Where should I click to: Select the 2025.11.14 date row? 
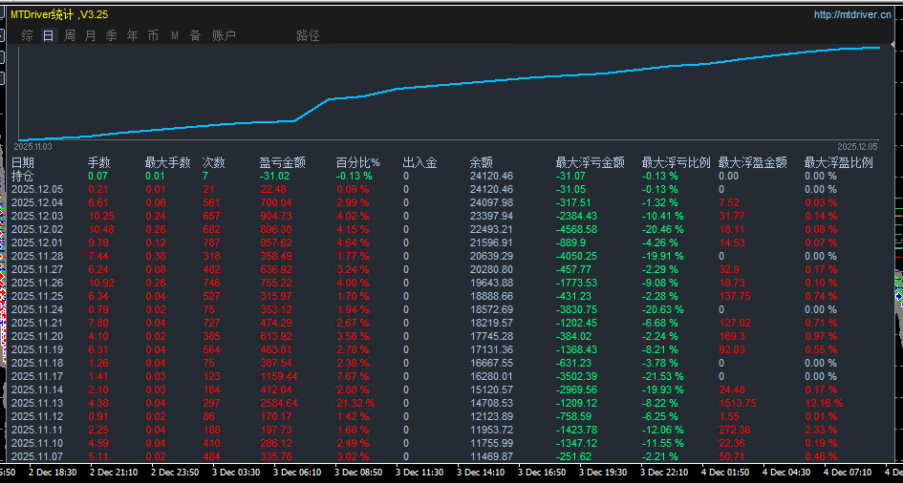(37, 389)
